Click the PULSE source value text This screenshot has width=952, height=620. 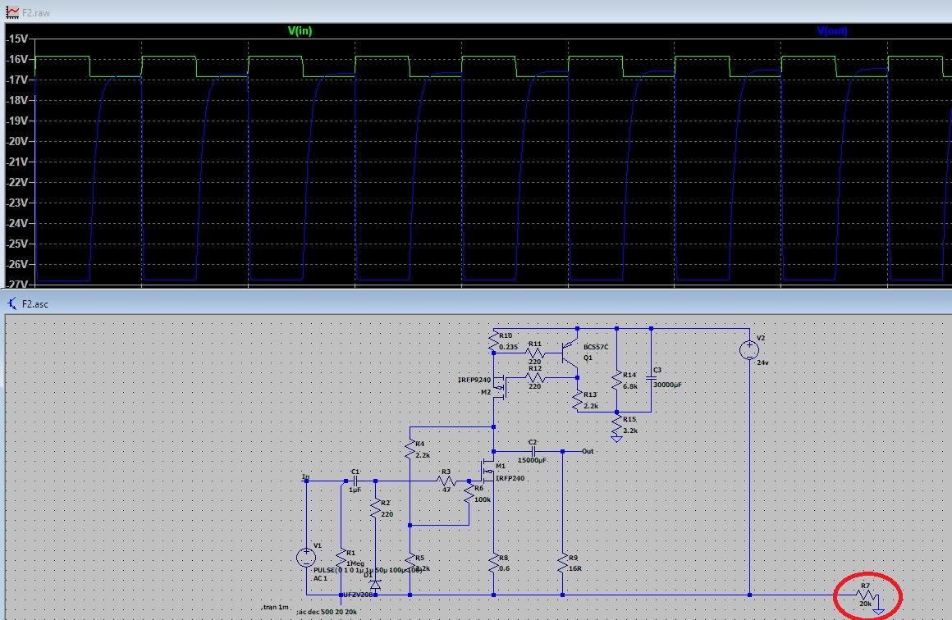pyautogui.click(x=368, y=570)
